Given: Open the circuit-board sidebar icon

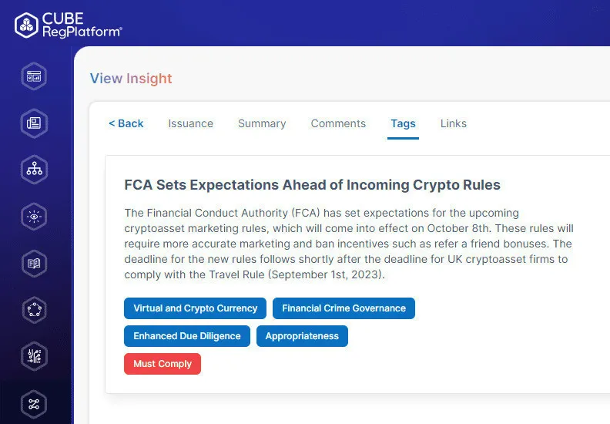Looking at the screenshot, I should tap(34, 357).
